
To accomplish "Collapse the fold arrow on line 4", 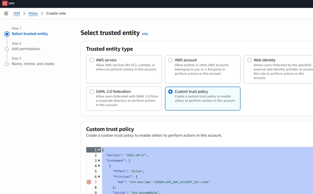I will coord(99,166).
